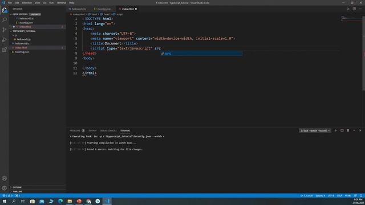The image size is (365, 205).
Task: Kill terminal with trash icon
Action: (x=348, y=130)
